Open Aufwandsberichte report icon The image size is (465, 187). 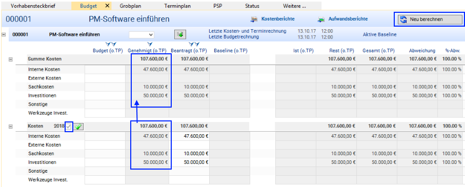click(321, 19)
